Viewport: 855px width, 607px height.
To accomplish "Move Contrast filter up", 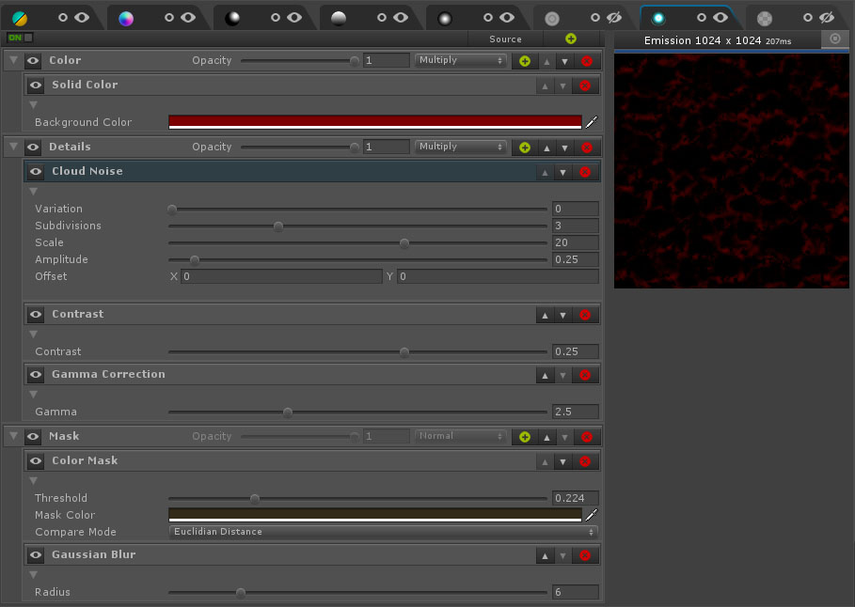I will point(545,315).
